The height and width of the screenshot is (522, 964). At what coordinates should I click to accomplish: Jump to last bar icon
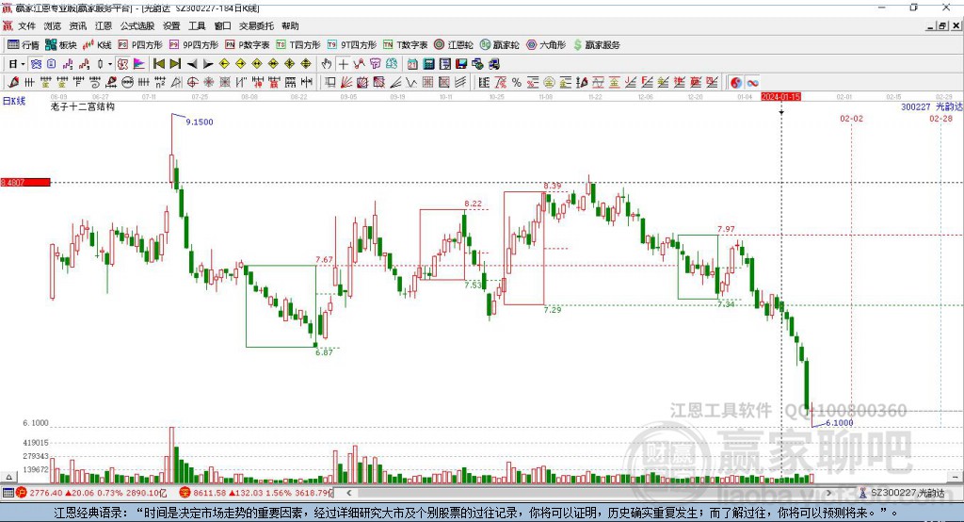(175, 64)
